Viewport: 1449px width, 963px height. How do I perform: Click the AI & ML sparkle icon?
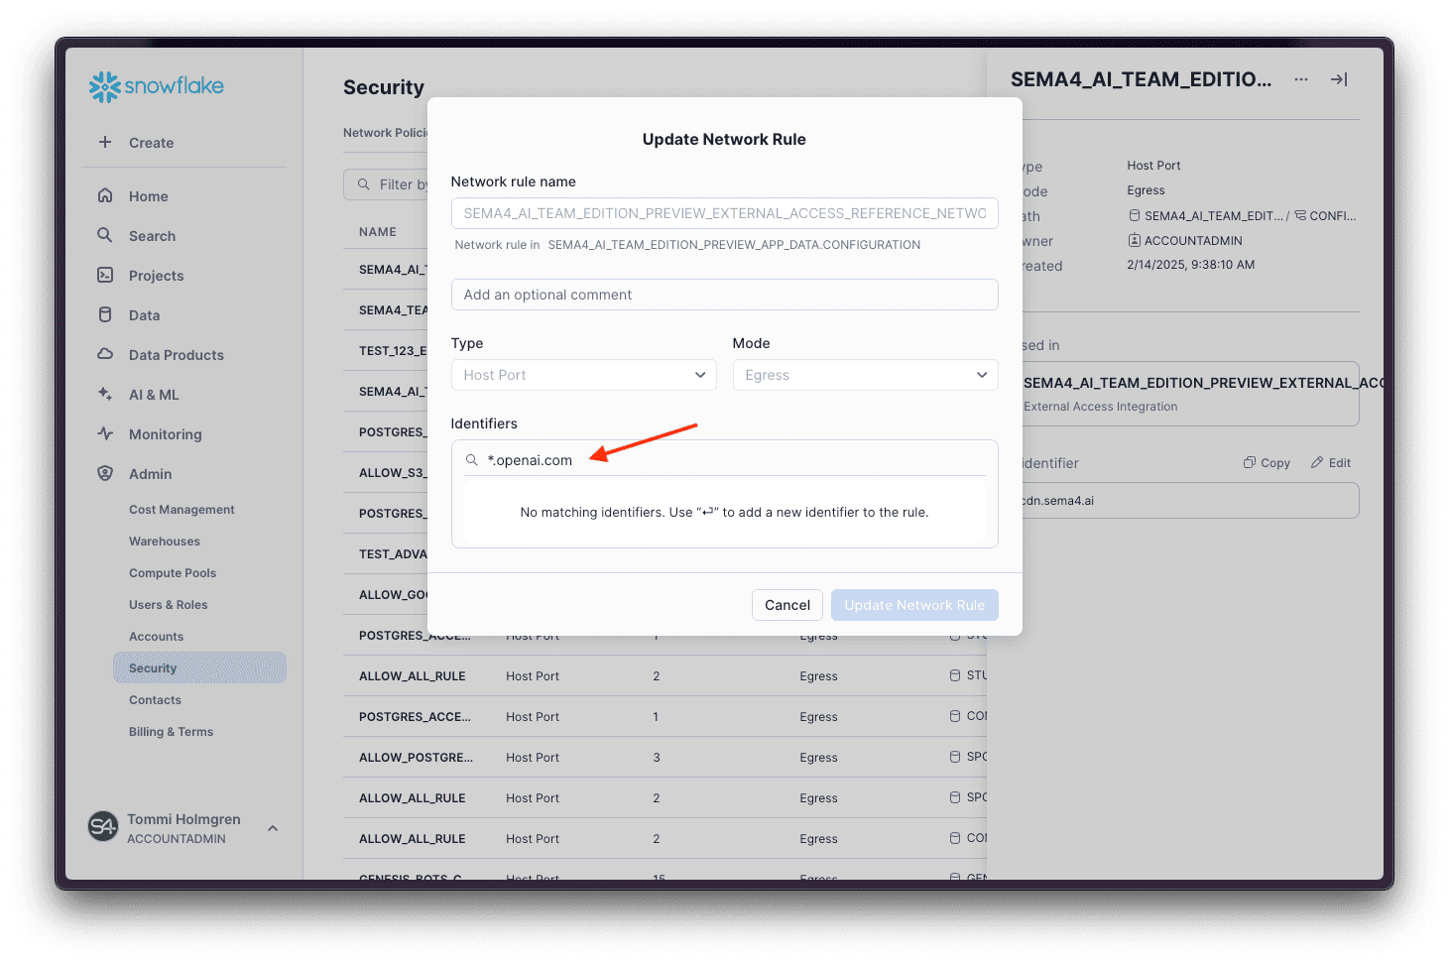click(105, 394)
